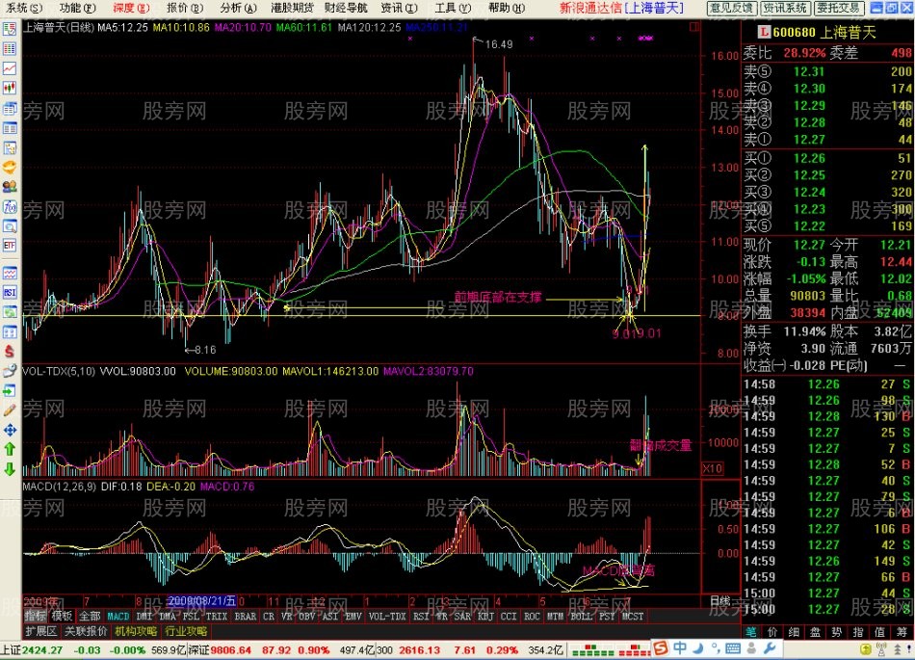Click the magnifier search icon in sidebar
The image size is (915, 660).
(x=10, y=226)
